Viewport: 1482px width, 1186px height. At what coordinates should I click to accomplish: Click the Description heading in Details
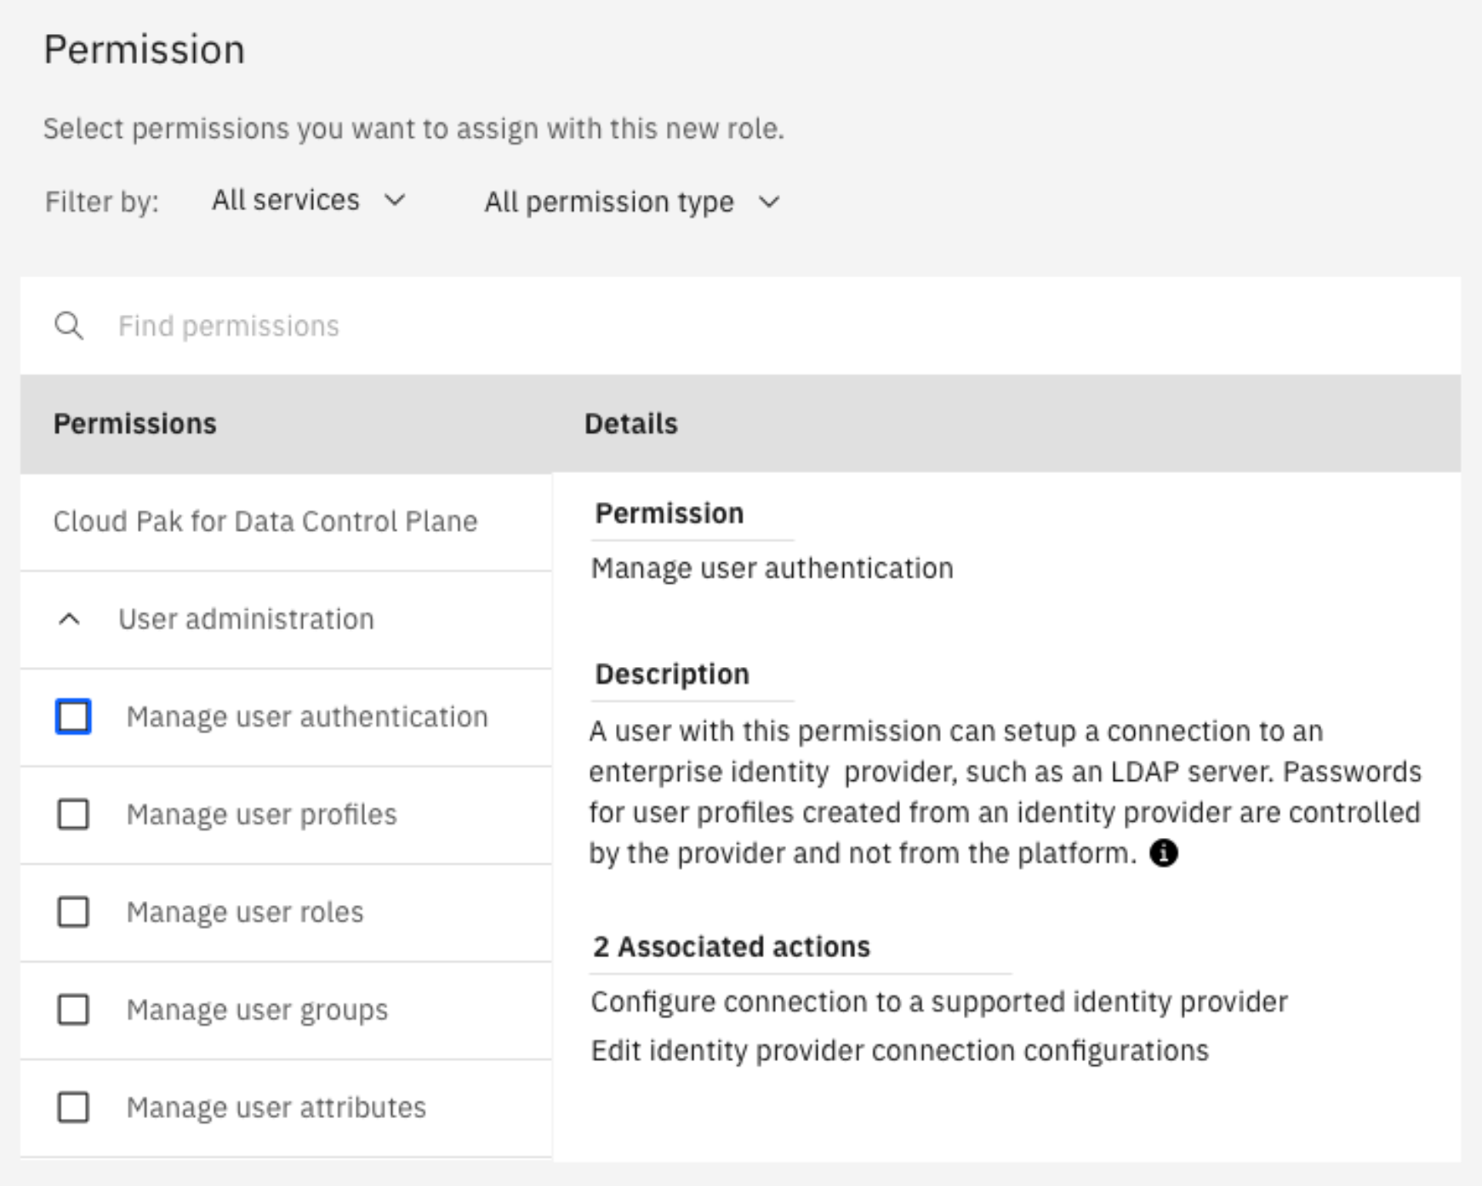click(x=672, y=675)
